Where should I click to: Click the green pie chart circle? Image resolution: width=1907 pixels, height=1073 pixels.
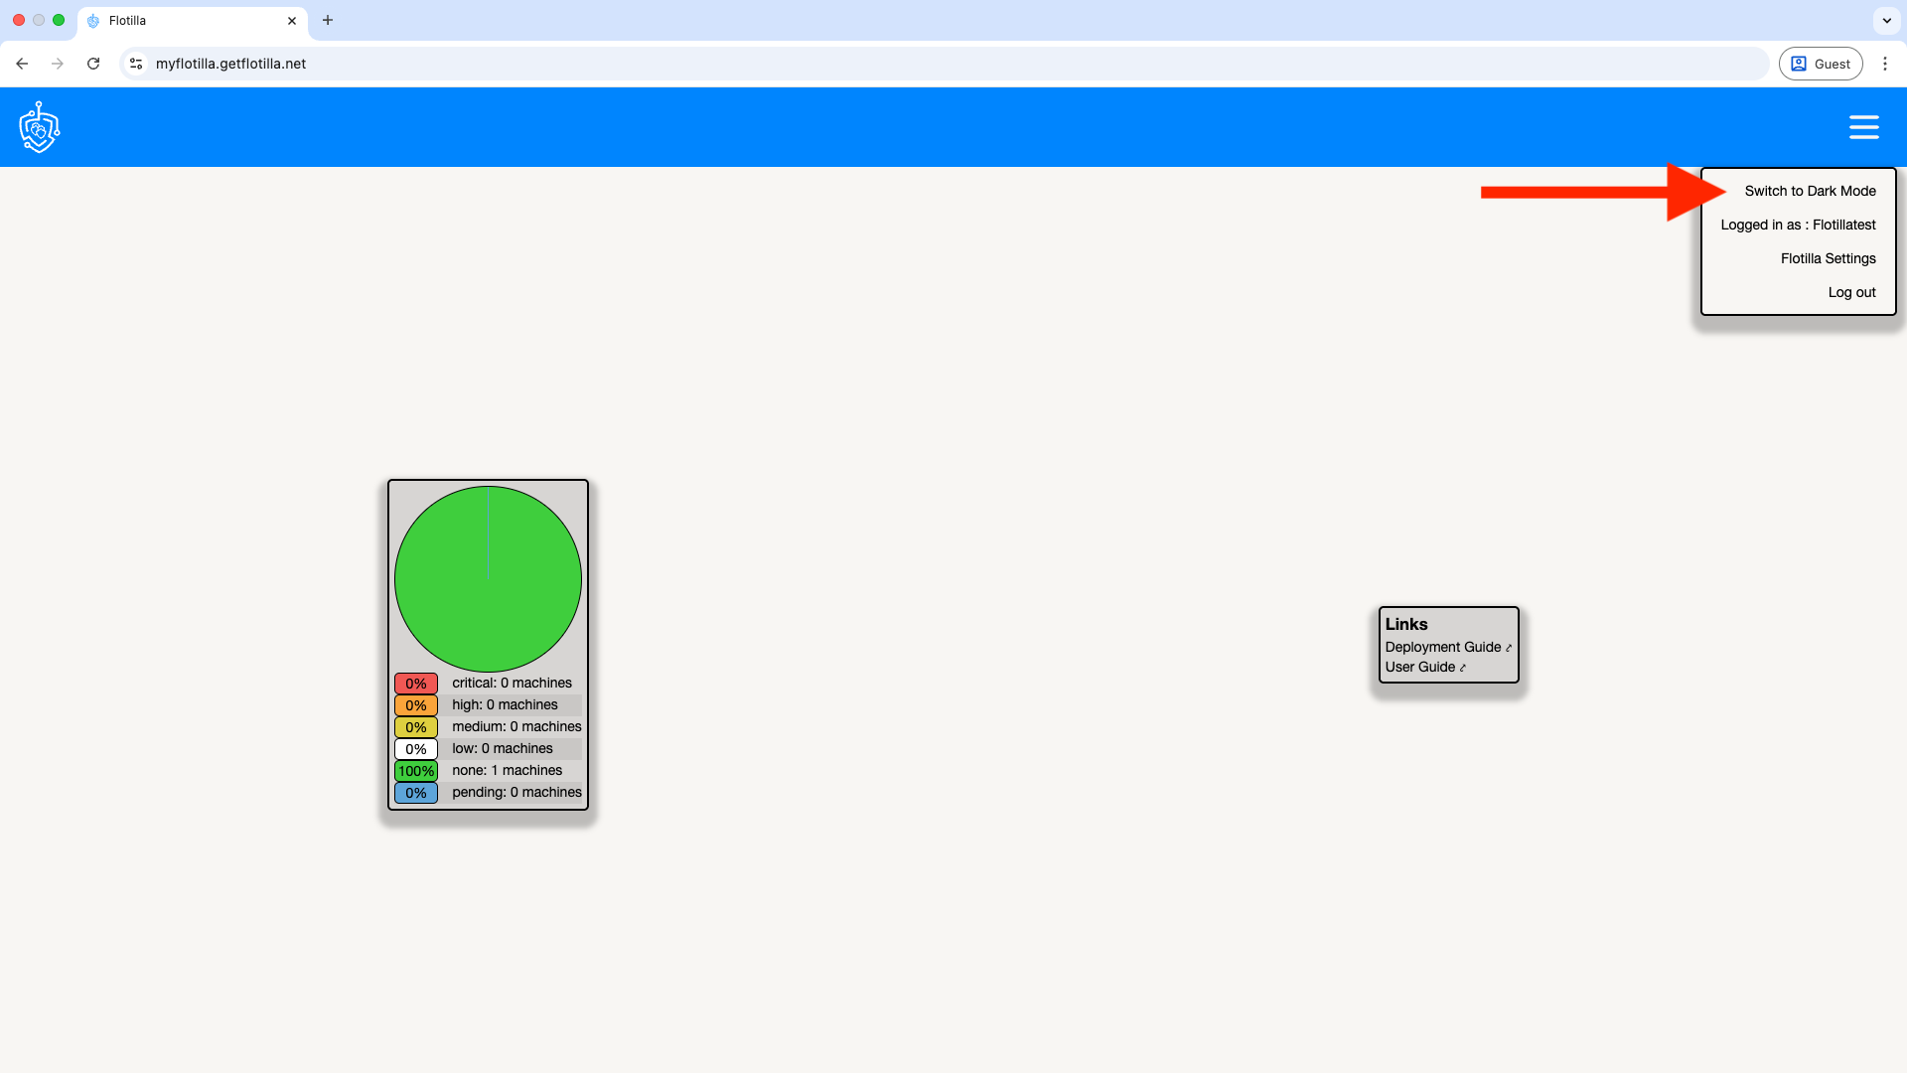pos(488,578)
